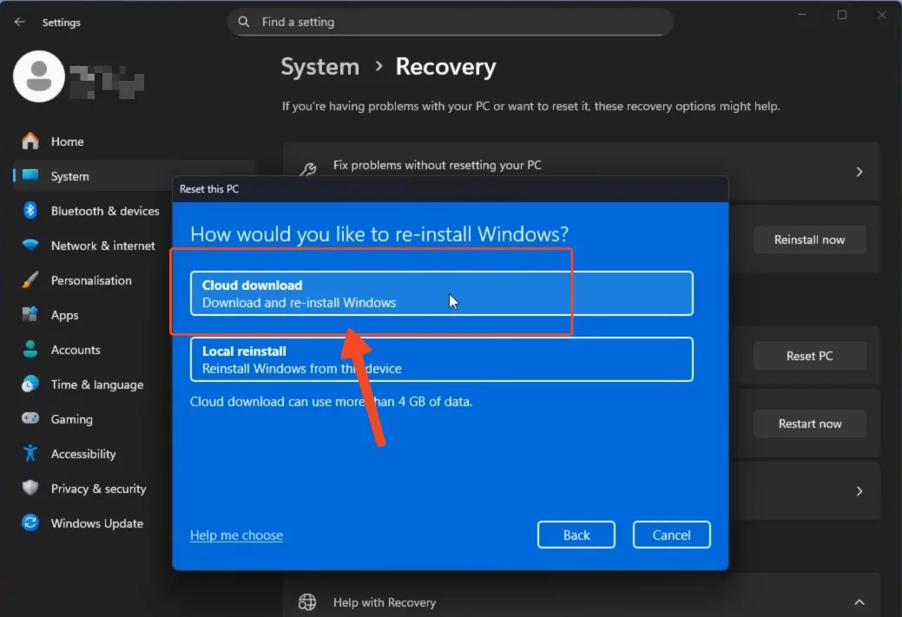This screenshot has width=902, height=617.
Task: Collapse the Help with Recovery section
Action: click(859, 601)
